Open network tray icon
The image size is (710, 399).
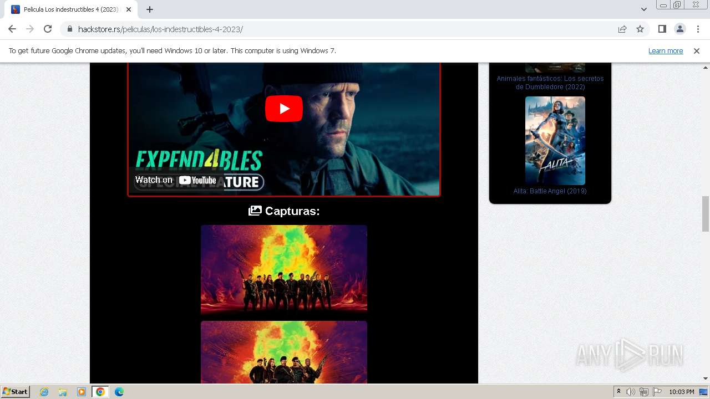(x=644, y=392)
